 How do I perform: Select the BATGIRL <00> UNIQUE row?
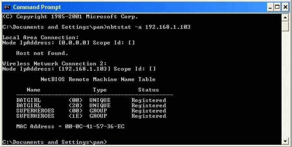(x=91, y=100)
